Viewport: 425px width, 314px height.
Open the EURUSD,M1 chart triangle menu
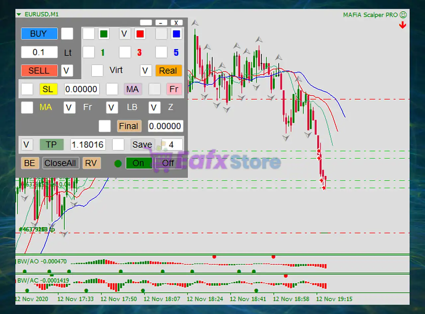click(19, 15)
